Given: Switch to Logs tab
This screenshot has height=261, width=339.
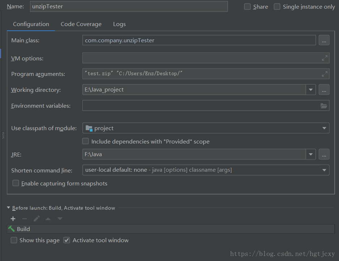Looking at the screenshot, I should tap(119, 24).
